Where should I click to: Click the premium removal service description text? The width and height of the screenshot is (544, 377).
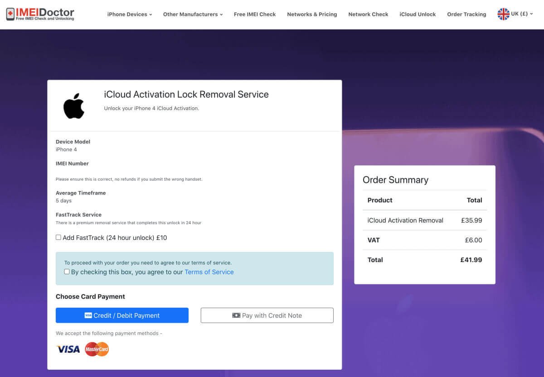point(128,223)
